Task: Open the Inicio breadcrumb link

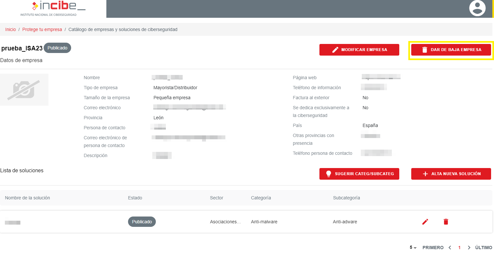Action: pyautogui.click(x=10, y=29)
